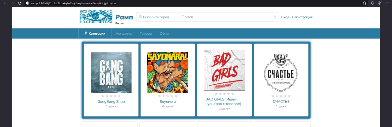Viewport: 392px width, 127px height.
Task: Reload the current page
Action: [x=20, y=3]
